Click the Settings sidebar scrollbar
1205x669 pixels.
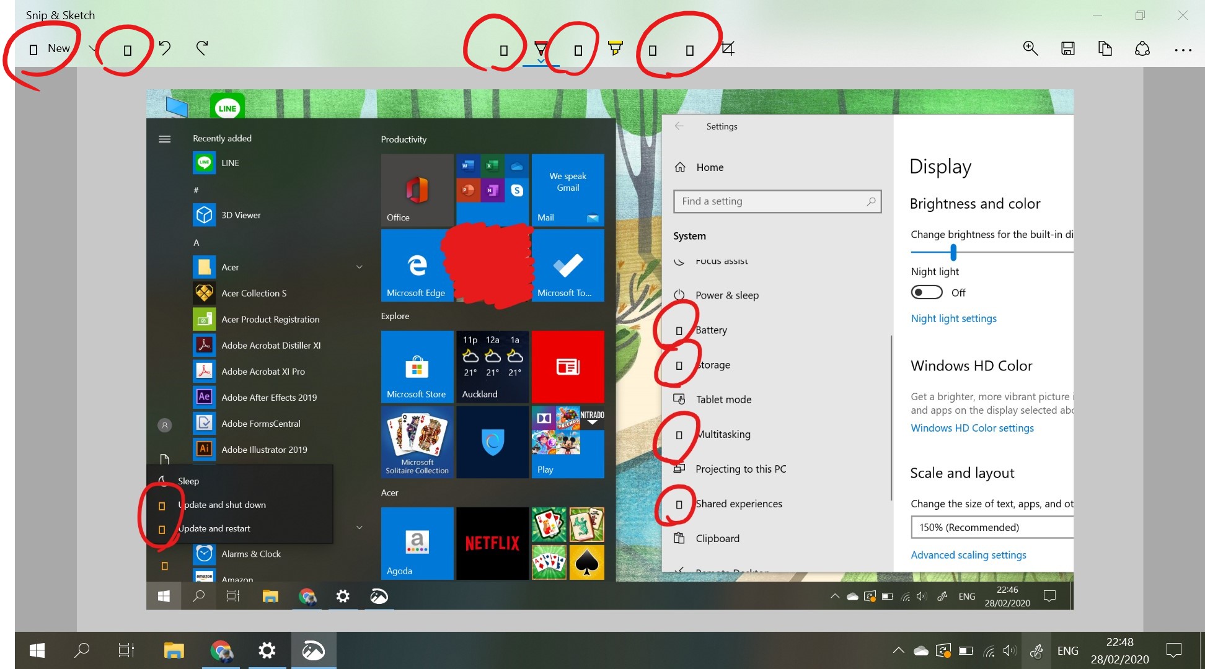click(891, 418)
